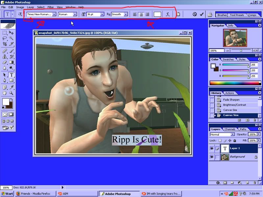Viewport: 263px width, 197px height.
Task: Open the Opacity slider arrow
Action: pyautogui.click(x=258, y=134)
